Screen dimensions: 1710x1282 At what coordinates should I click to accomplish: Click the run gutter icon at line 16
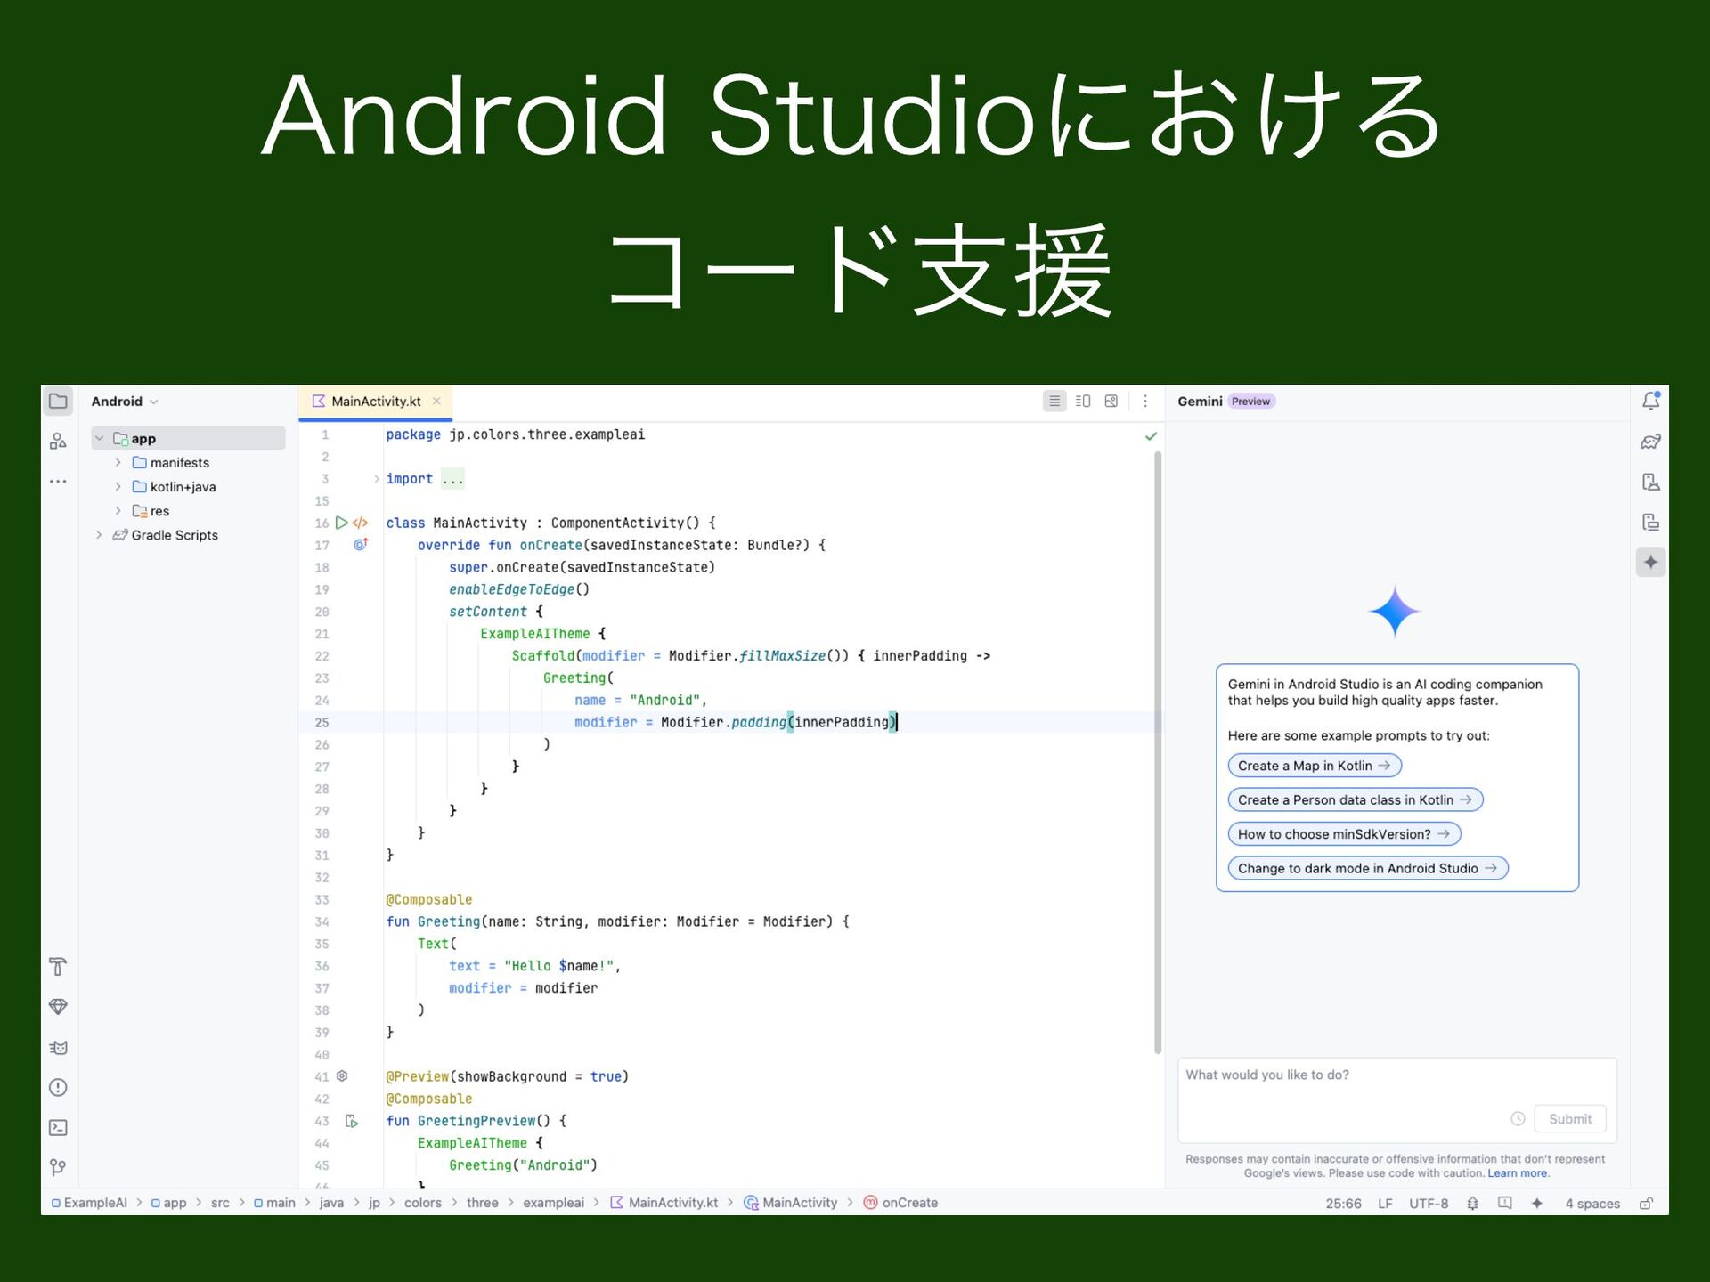coord(341,523)
